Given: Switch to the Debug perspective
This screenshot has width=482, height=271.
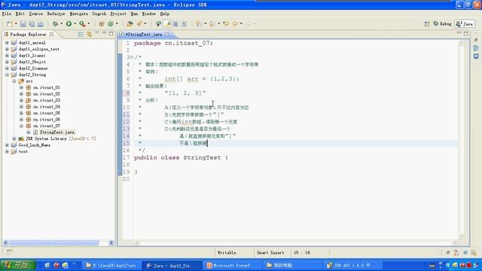Looking at the screenshot, I should point(442,23).
